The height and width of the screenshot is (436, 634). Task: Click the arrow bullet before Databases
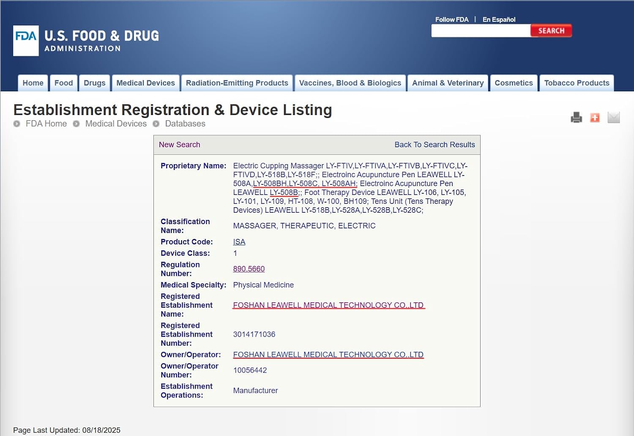click(x=156, y=124)
